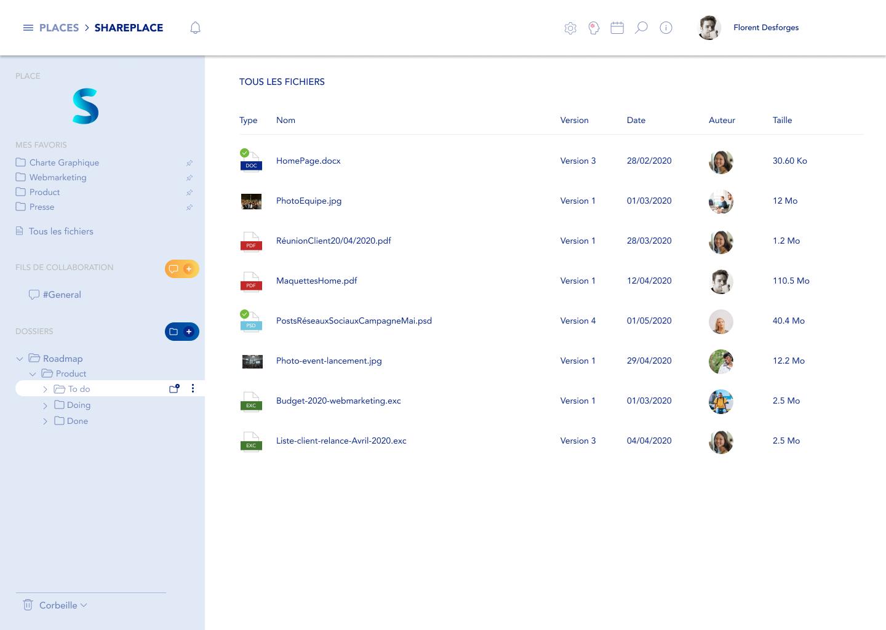Open the info icon in header
The height and width of the screenshot is (630, 886).
pos(666,28)
